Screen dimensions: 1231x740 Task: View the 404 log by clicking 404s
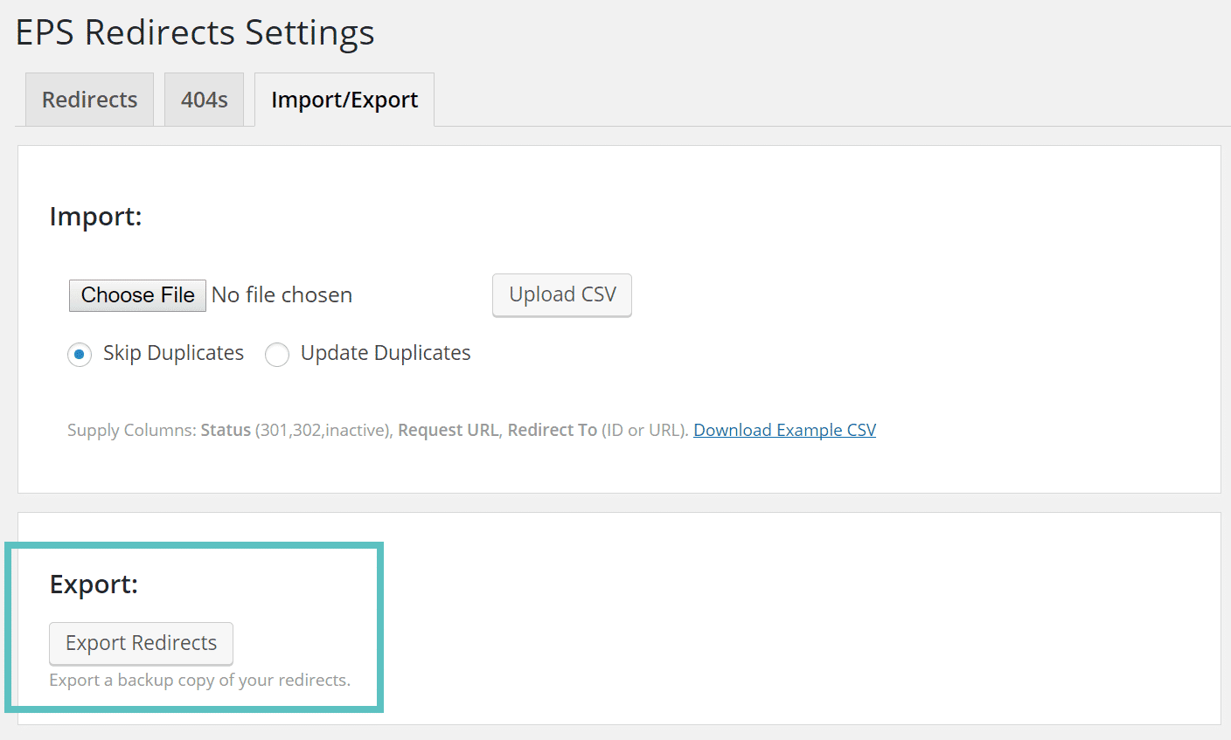coord(204,99)
